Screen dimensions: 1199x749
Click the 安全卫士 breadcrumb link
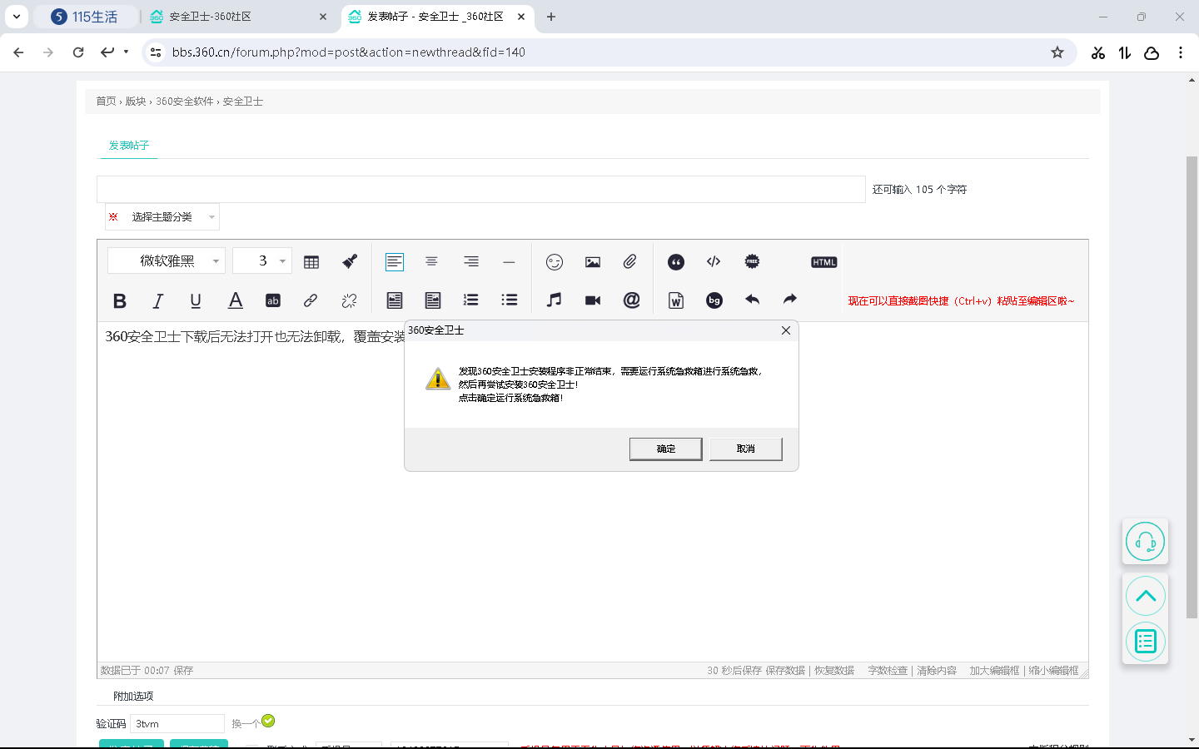(x=243, y=102)
